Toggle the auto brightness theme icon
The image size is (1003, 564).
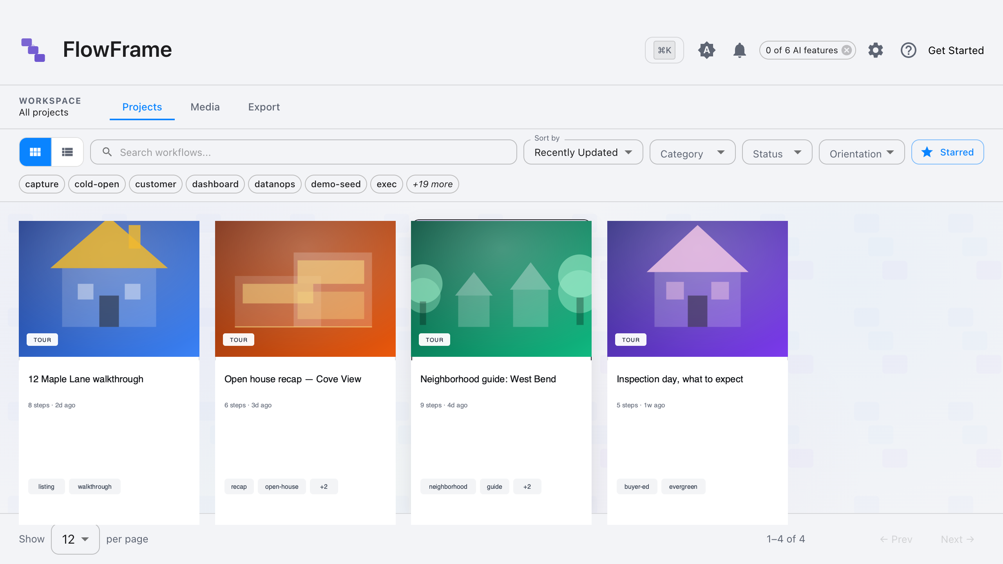coord(706,50)
